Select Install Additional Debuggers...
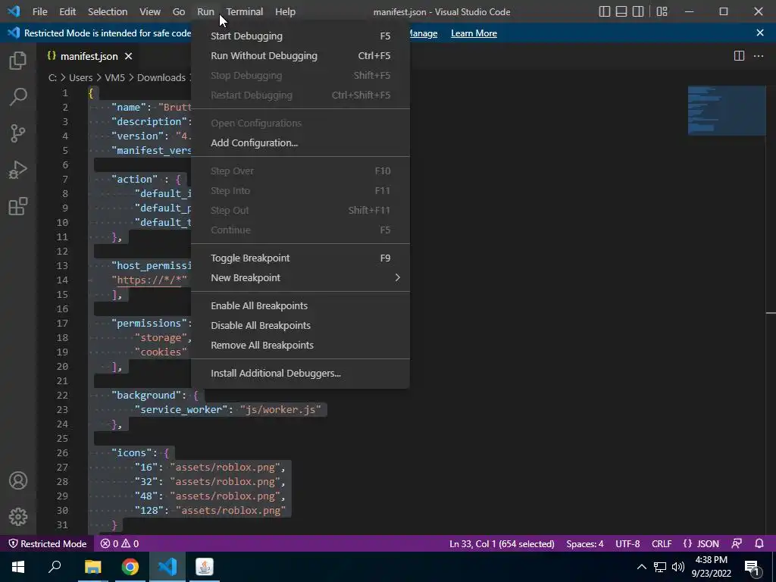Image resolution: width=776 pixels, height=582 pixels. (x=300, y=374)
